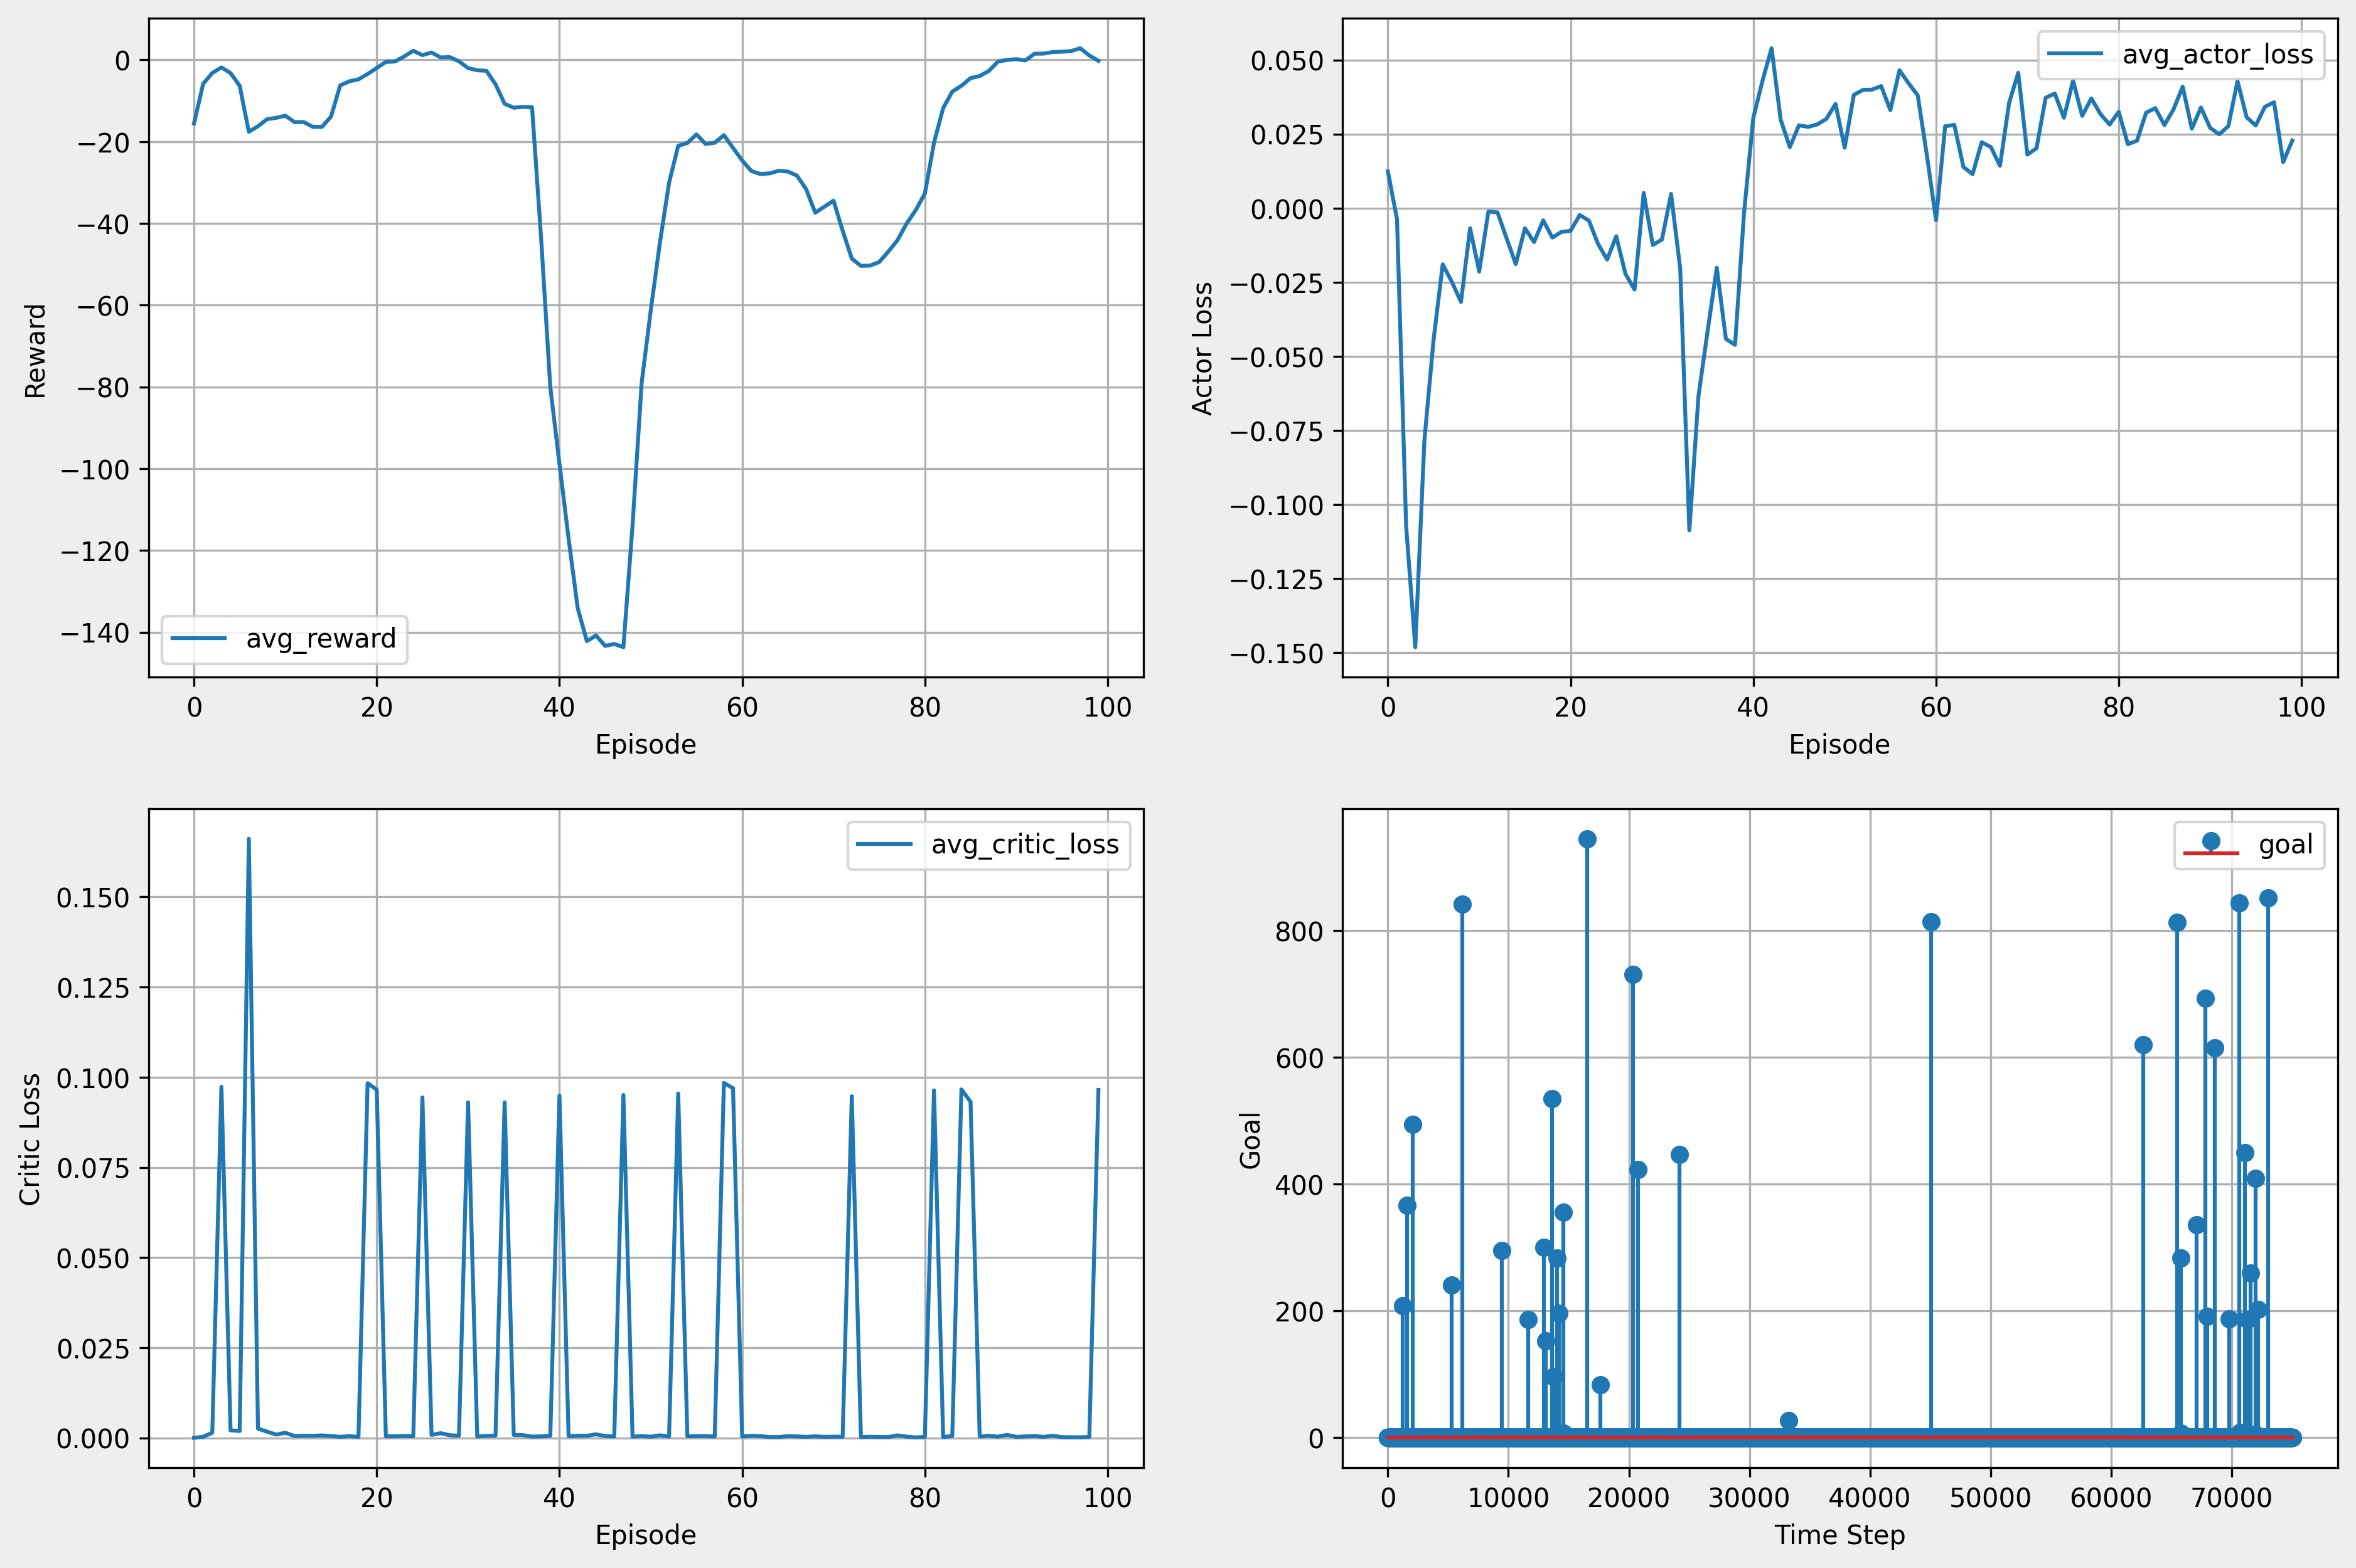The image size is (2356, 1568).
Task: Click the avg_critic_loss legend label
Action: point(1025,845)
